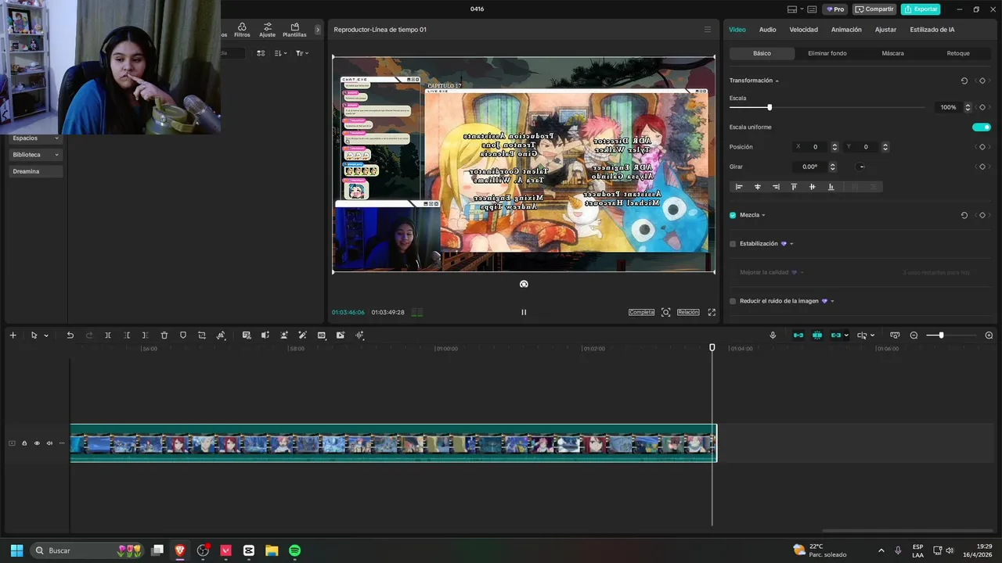Toggle Escala uniforme switch
1002x563 pixels.
982,127
